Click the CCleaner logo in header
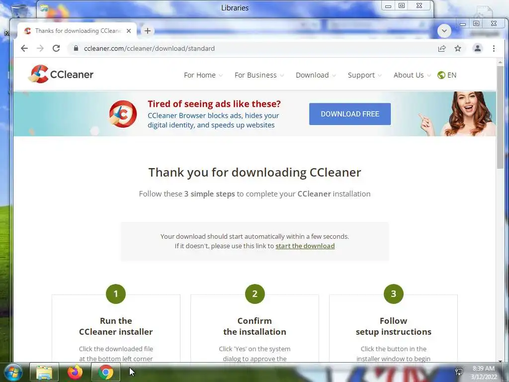 coord(61,75)
